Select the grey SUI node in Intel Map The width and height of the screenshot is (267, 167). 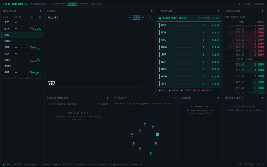click(139, 130)
